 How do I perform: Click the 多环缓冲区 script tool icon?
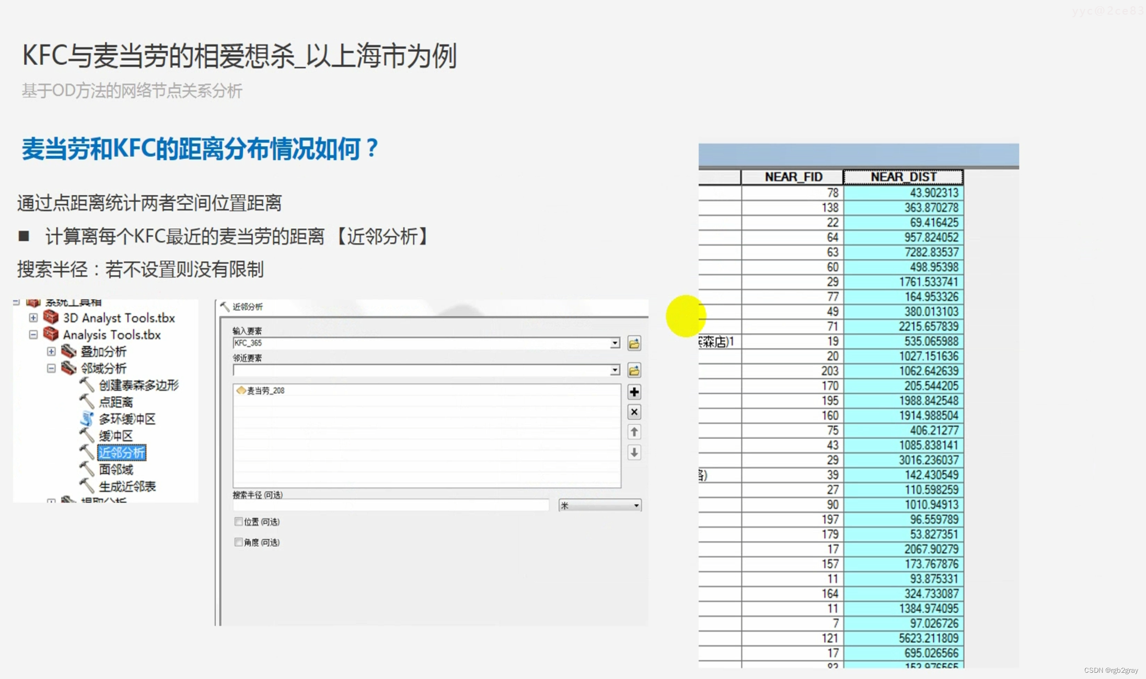pos(86,419)
